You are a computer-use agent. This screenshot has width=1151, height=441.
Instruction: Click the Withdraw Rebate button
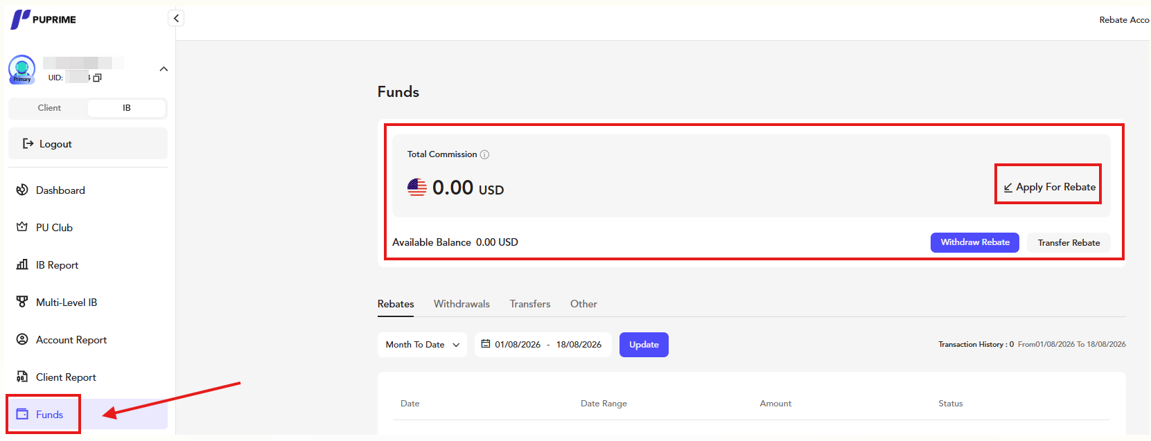[x=974, y=242]
